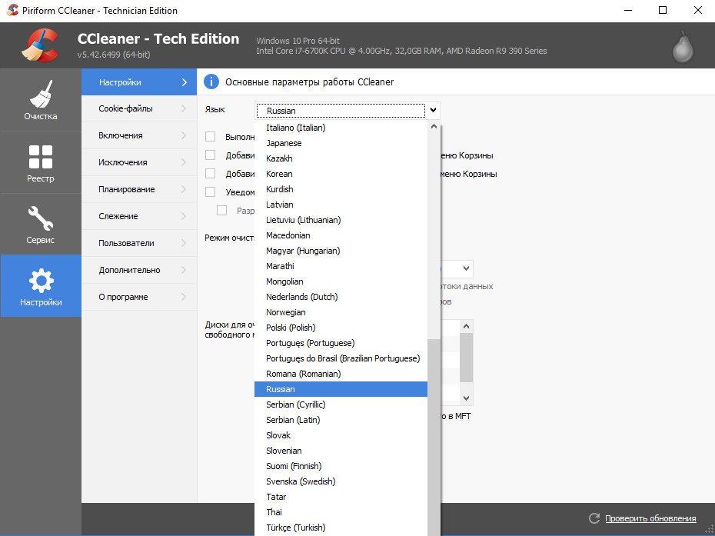Open the Планирование settings page
The width and height of the screenshot is (715, 536).
tap(139, 189)
